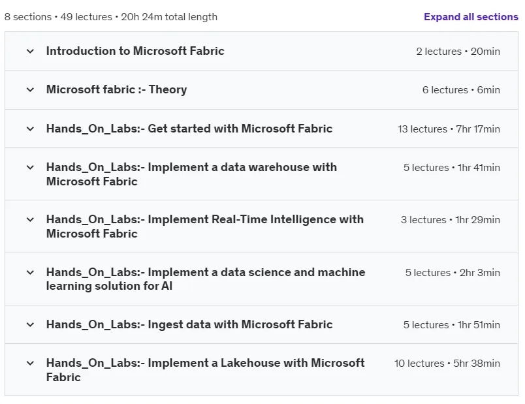Expand the Introduction to Microsoft Fabric chevron
This screenshot has height=404, width=525.
(30, 51)
